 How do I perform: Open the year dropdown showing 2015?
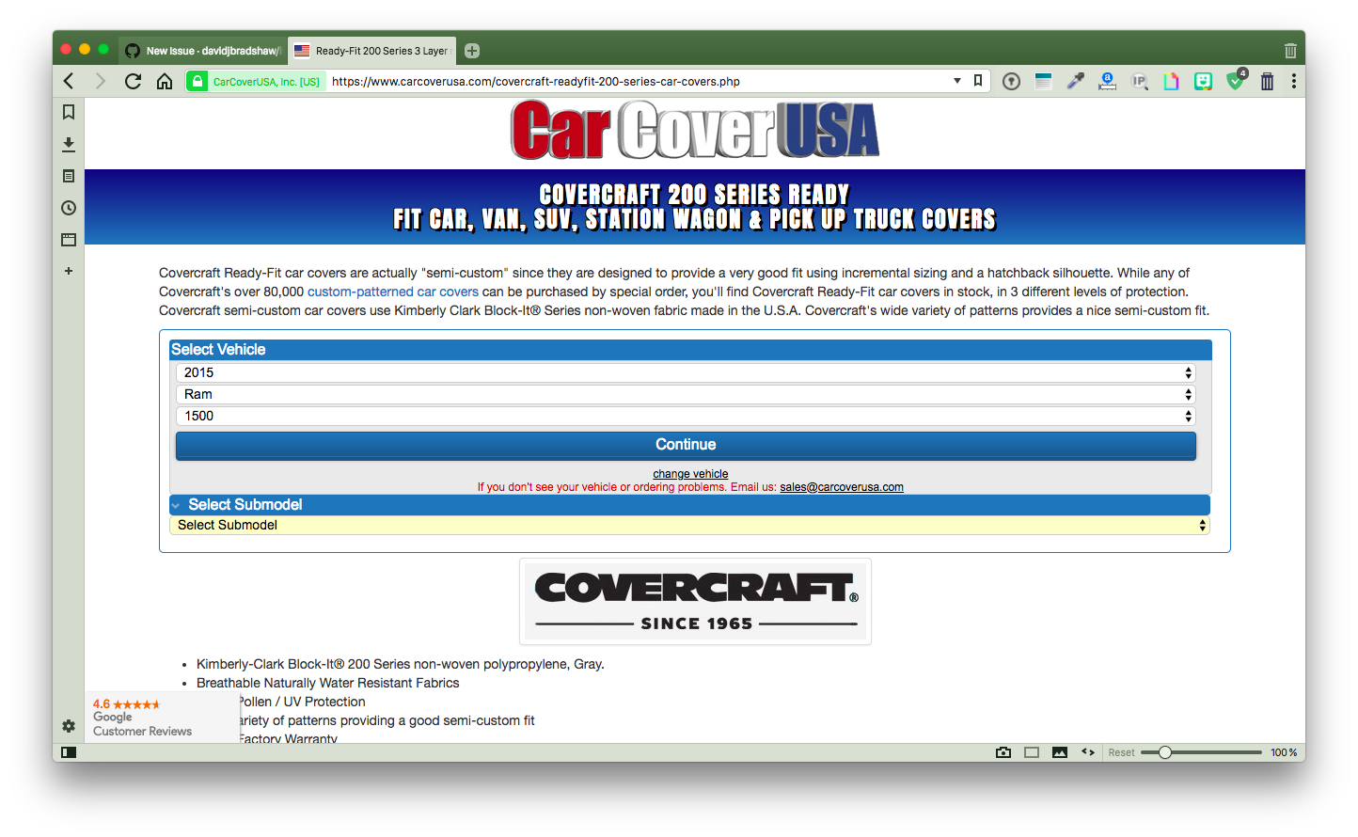pyautogui.click(x=686, y=372)
